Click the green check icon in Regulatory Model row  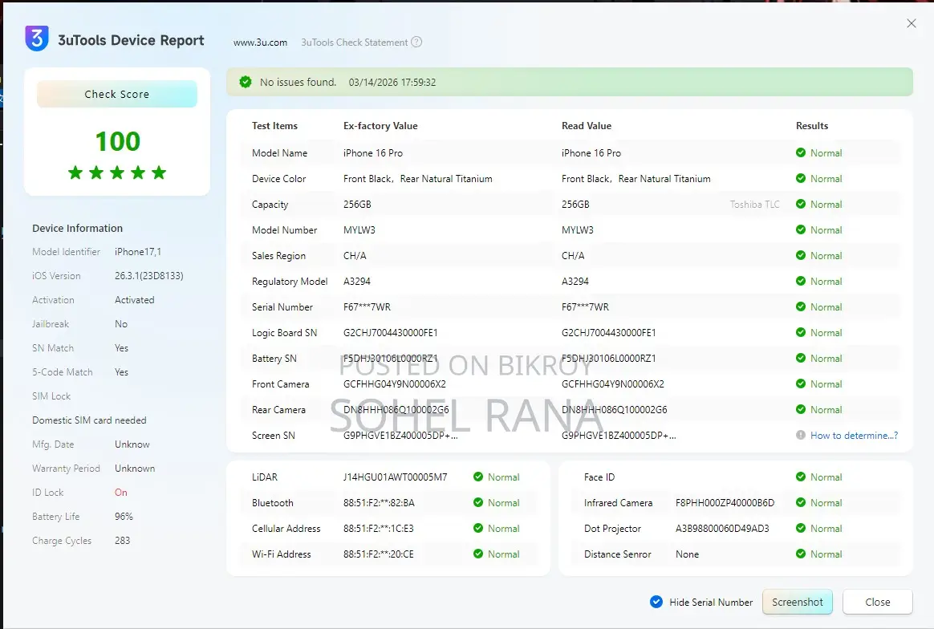pos(801,281)
